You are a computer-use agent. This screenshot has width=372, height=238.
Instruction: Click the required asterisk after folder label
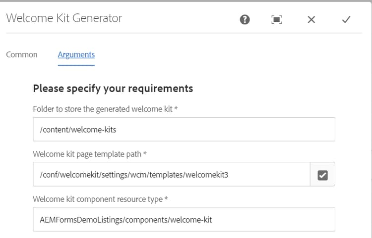(x=176, y=108)
